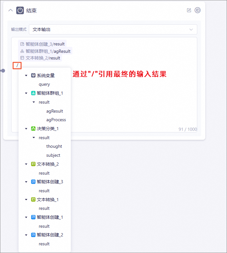The image size is (227, 253).
Task: Click the edit pencil icon in header
Action: pyautogui.click(x=189, y=10)
